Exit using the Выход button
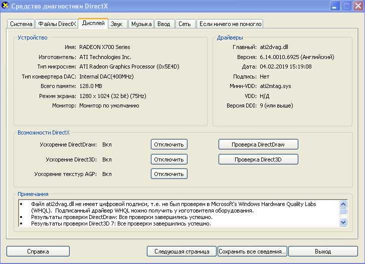 323,251
